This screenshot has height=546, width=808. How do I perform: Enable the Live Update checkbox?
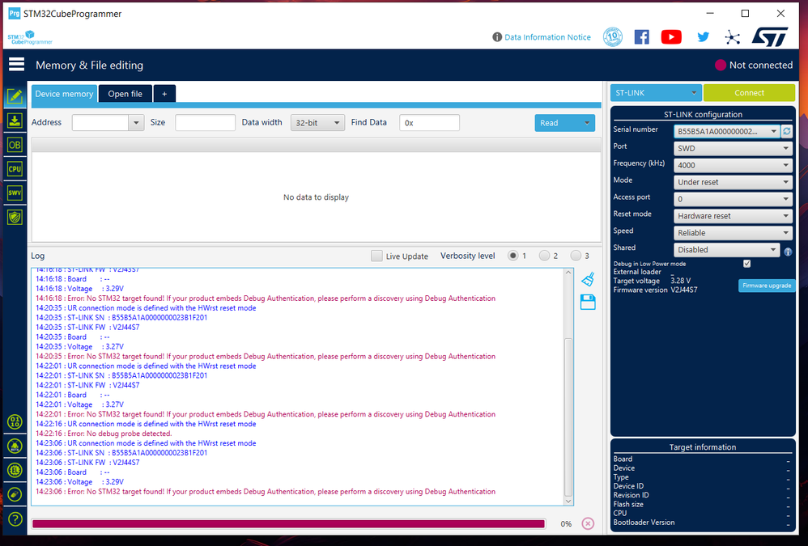[x=376, y=256]
